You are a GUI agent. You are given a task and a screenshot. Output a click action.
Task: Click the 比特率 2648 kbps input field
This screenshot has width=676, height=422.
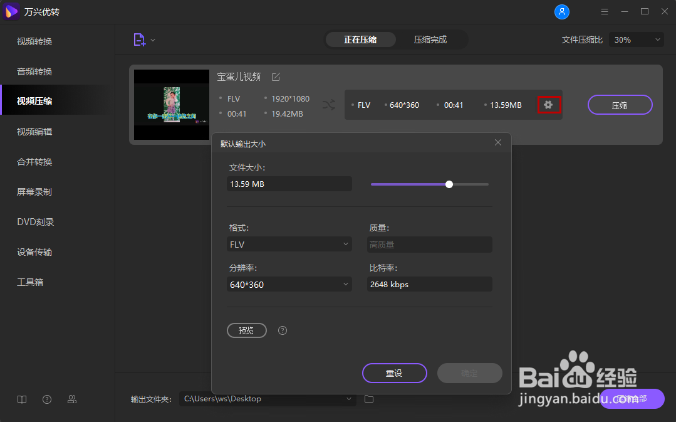(429, 284)
